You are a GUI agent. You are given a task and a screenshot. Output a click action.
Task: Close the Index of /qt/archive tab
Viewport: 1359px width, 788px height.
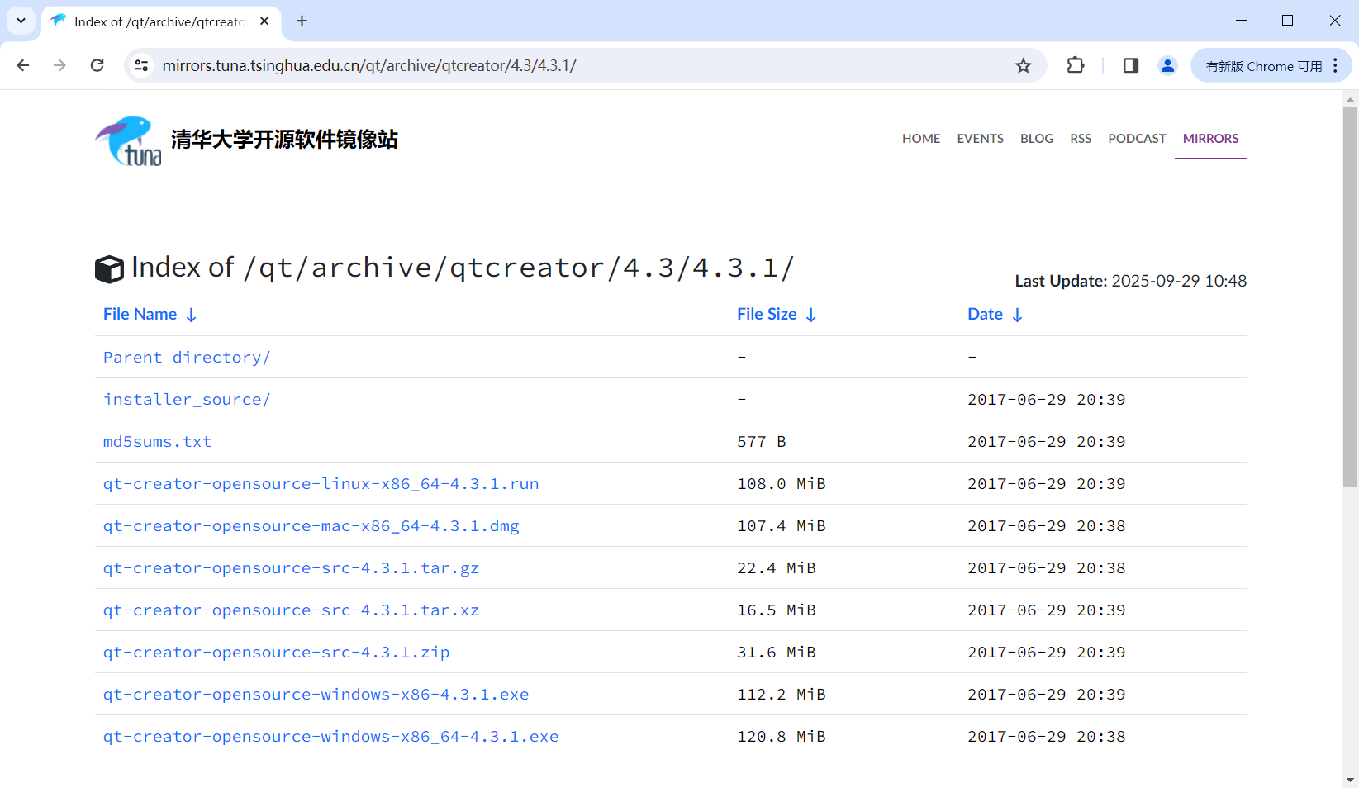click(264, 21)
